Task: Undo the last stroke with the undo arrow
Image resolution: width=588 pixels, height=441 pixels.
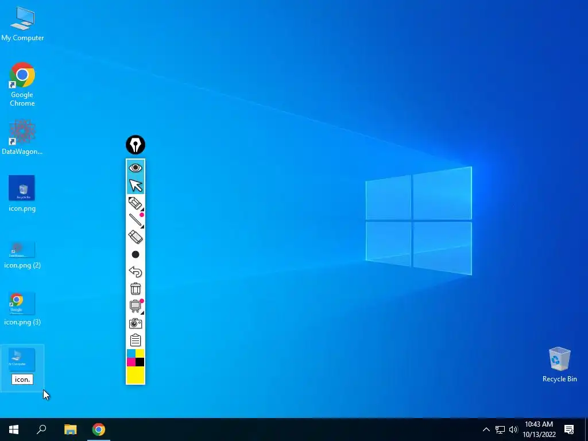Action: pyautogui.click(x=136, y=272)
